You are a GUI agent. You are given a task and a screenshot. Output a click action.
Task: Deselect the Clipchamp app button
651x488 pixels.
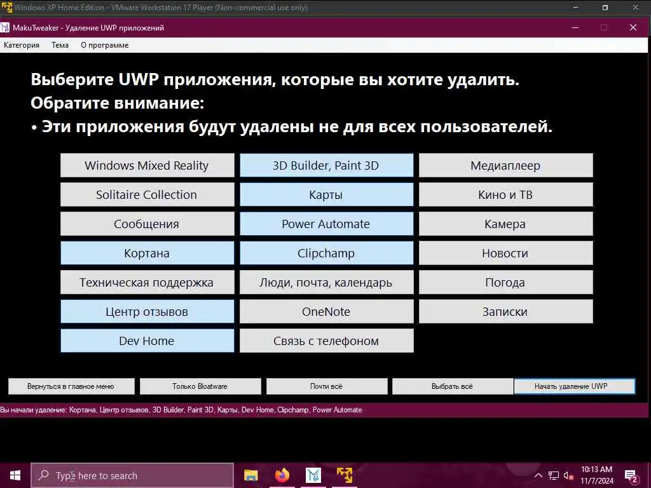coord(326,253)
